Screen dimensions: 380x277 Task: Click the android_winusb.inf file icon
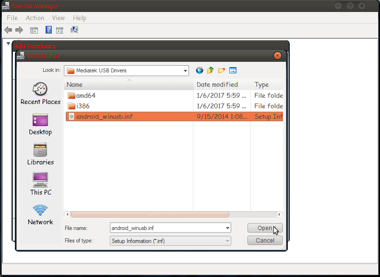tap(71, 117)
